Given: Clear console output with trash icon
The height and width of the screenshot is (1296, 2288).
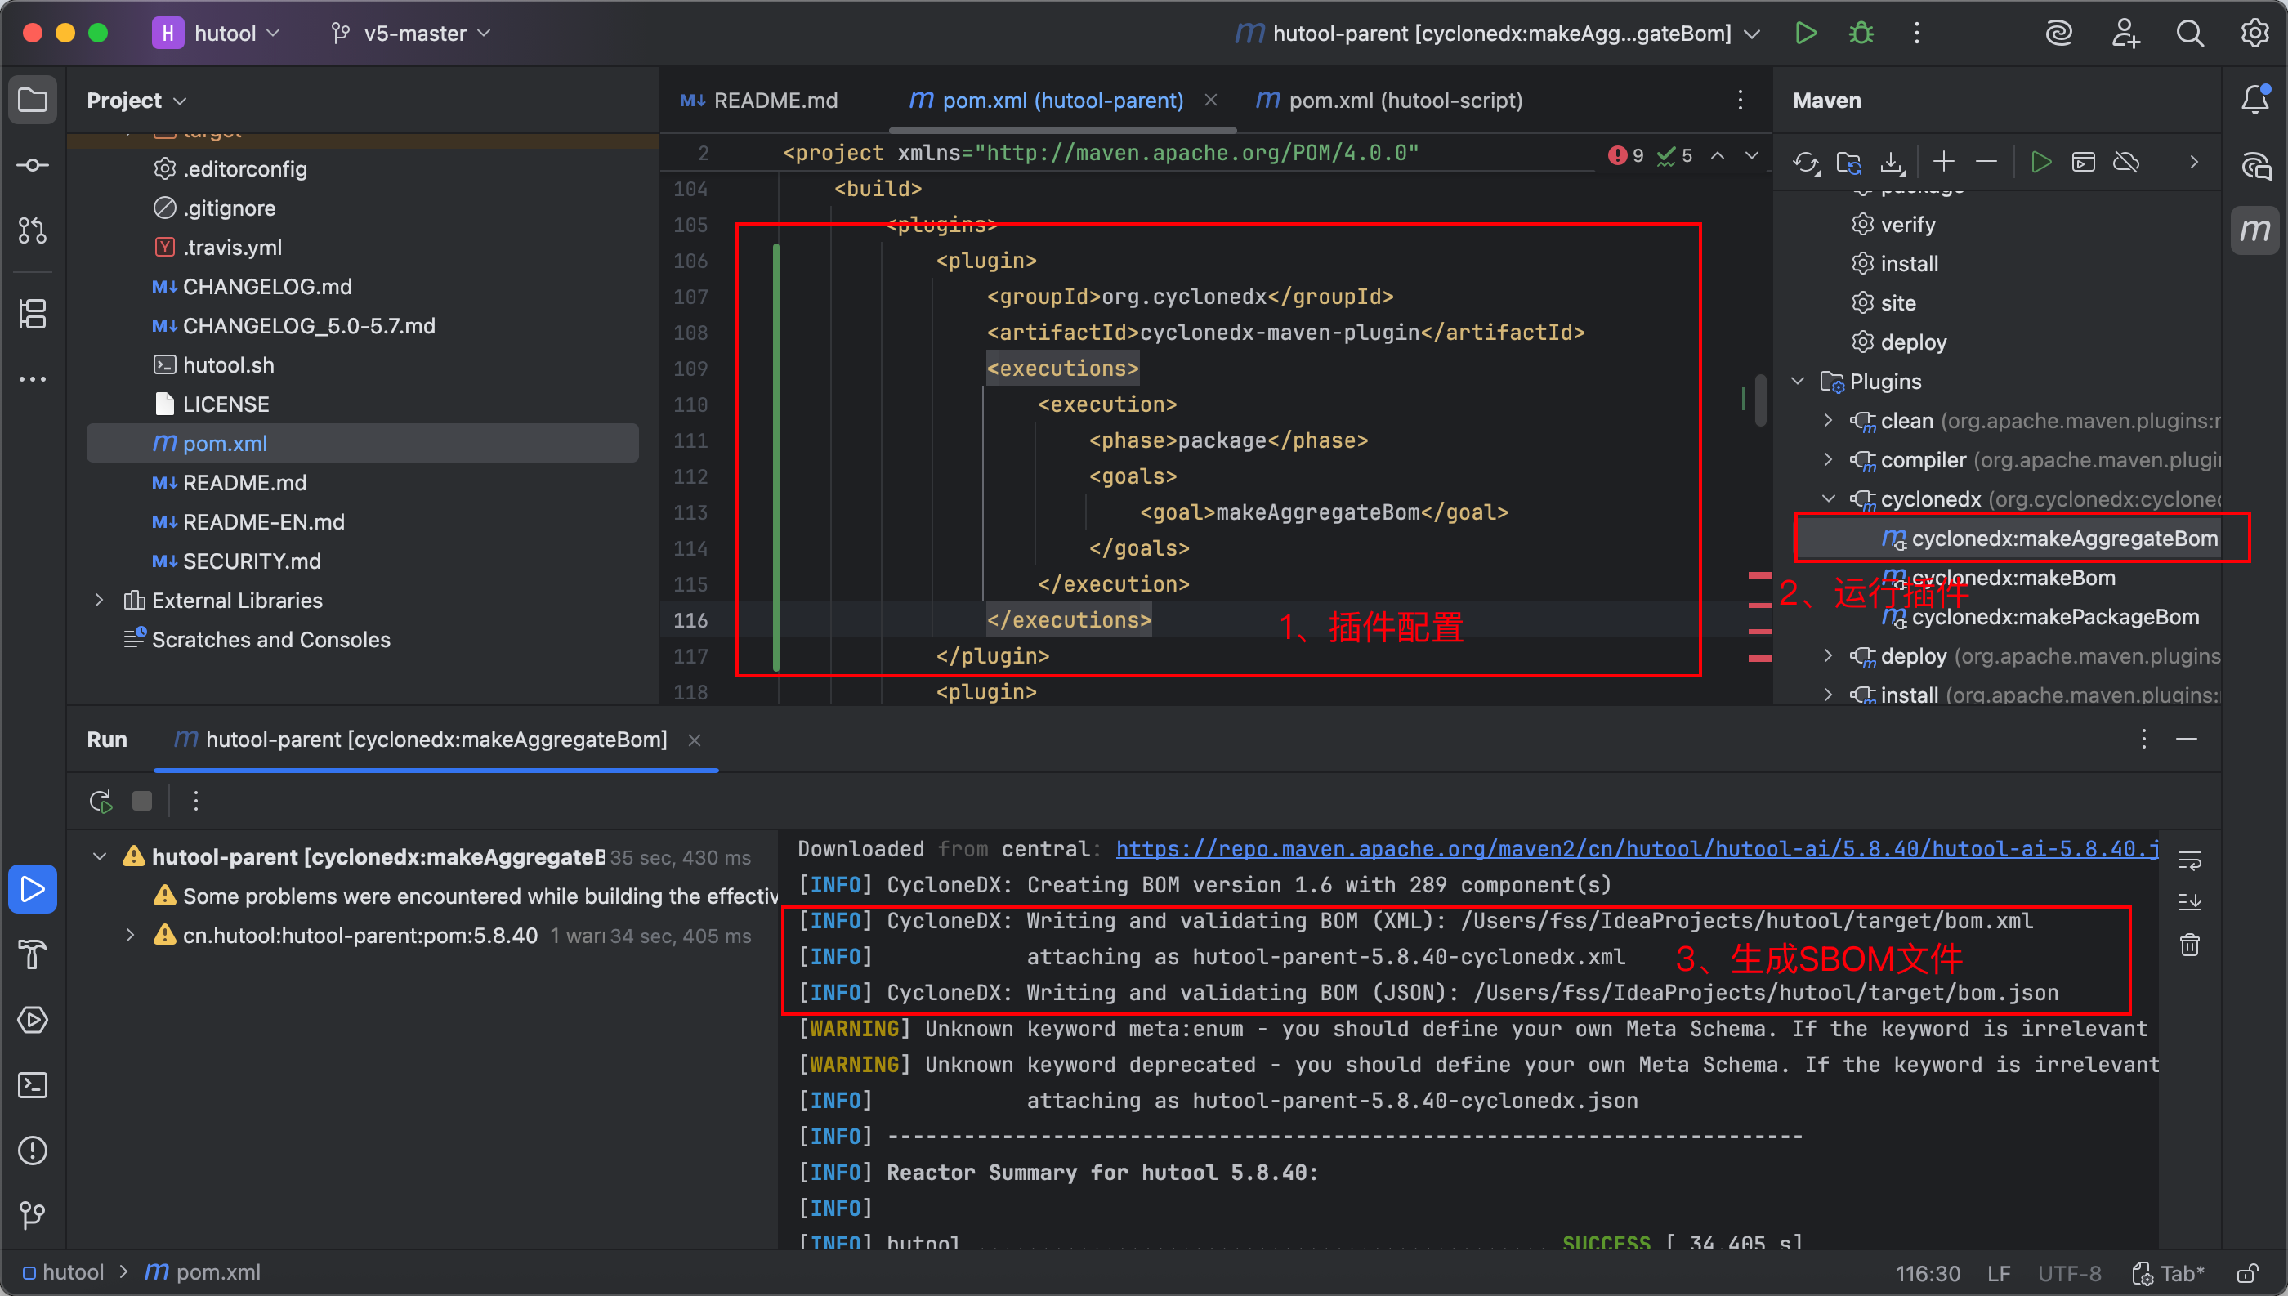Looking at the screenshot, I should tap(2189, 945).
